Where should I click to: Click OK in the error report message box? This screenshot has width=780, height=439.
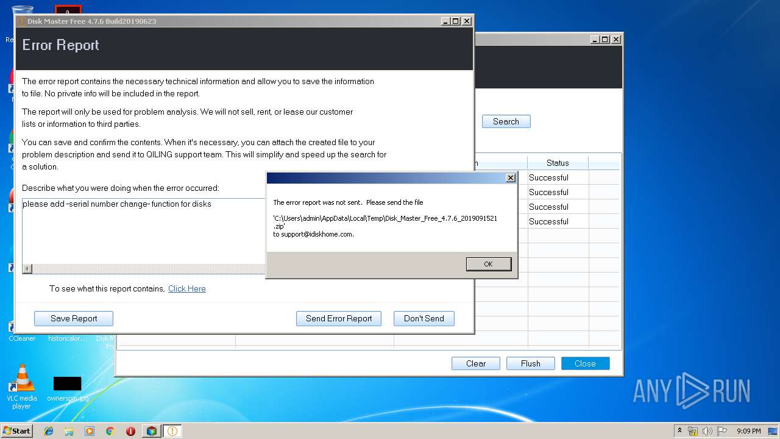tap(488, 264)
